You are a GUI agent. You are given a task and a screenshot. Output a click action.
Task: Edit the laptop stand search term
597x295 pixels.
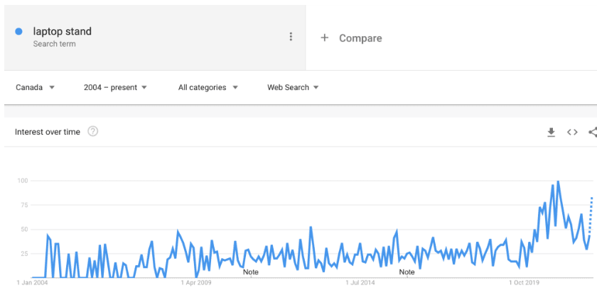[x=62, y=31]
